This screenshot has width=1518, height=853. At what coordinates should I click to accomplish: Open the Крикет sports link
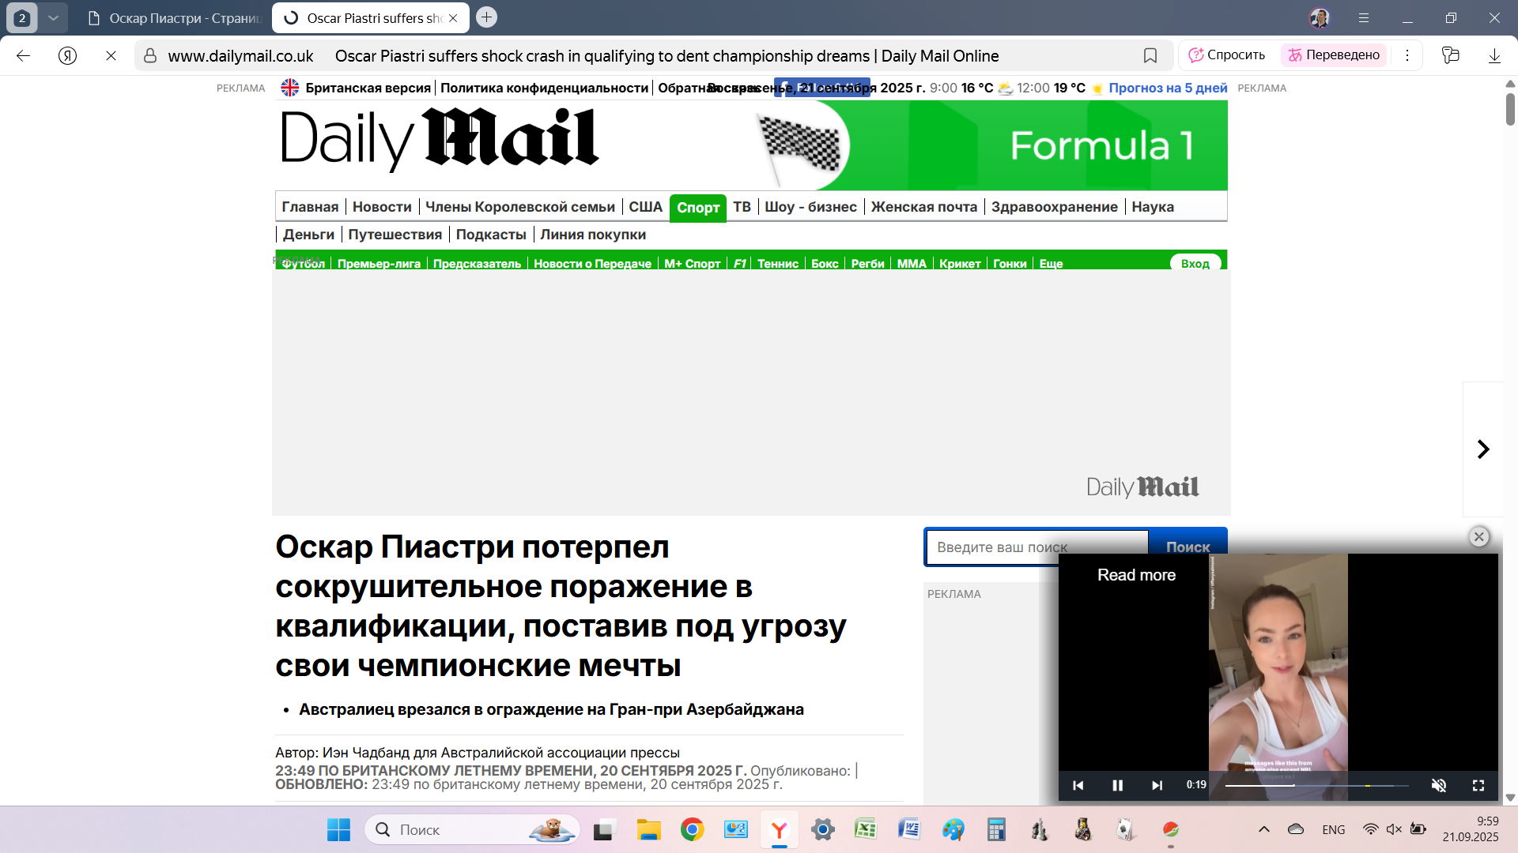[x=960, y=263]
